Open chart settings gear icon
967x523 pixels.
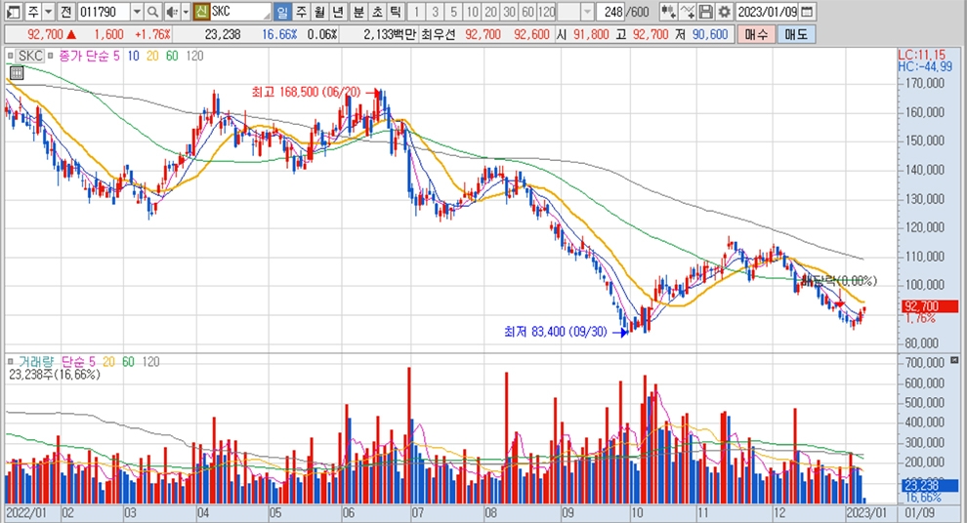coord(725,11)
